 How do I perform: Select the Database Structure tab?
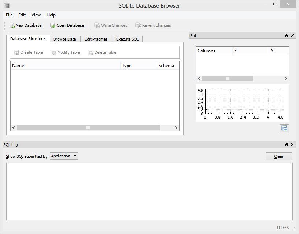(28, 39)
